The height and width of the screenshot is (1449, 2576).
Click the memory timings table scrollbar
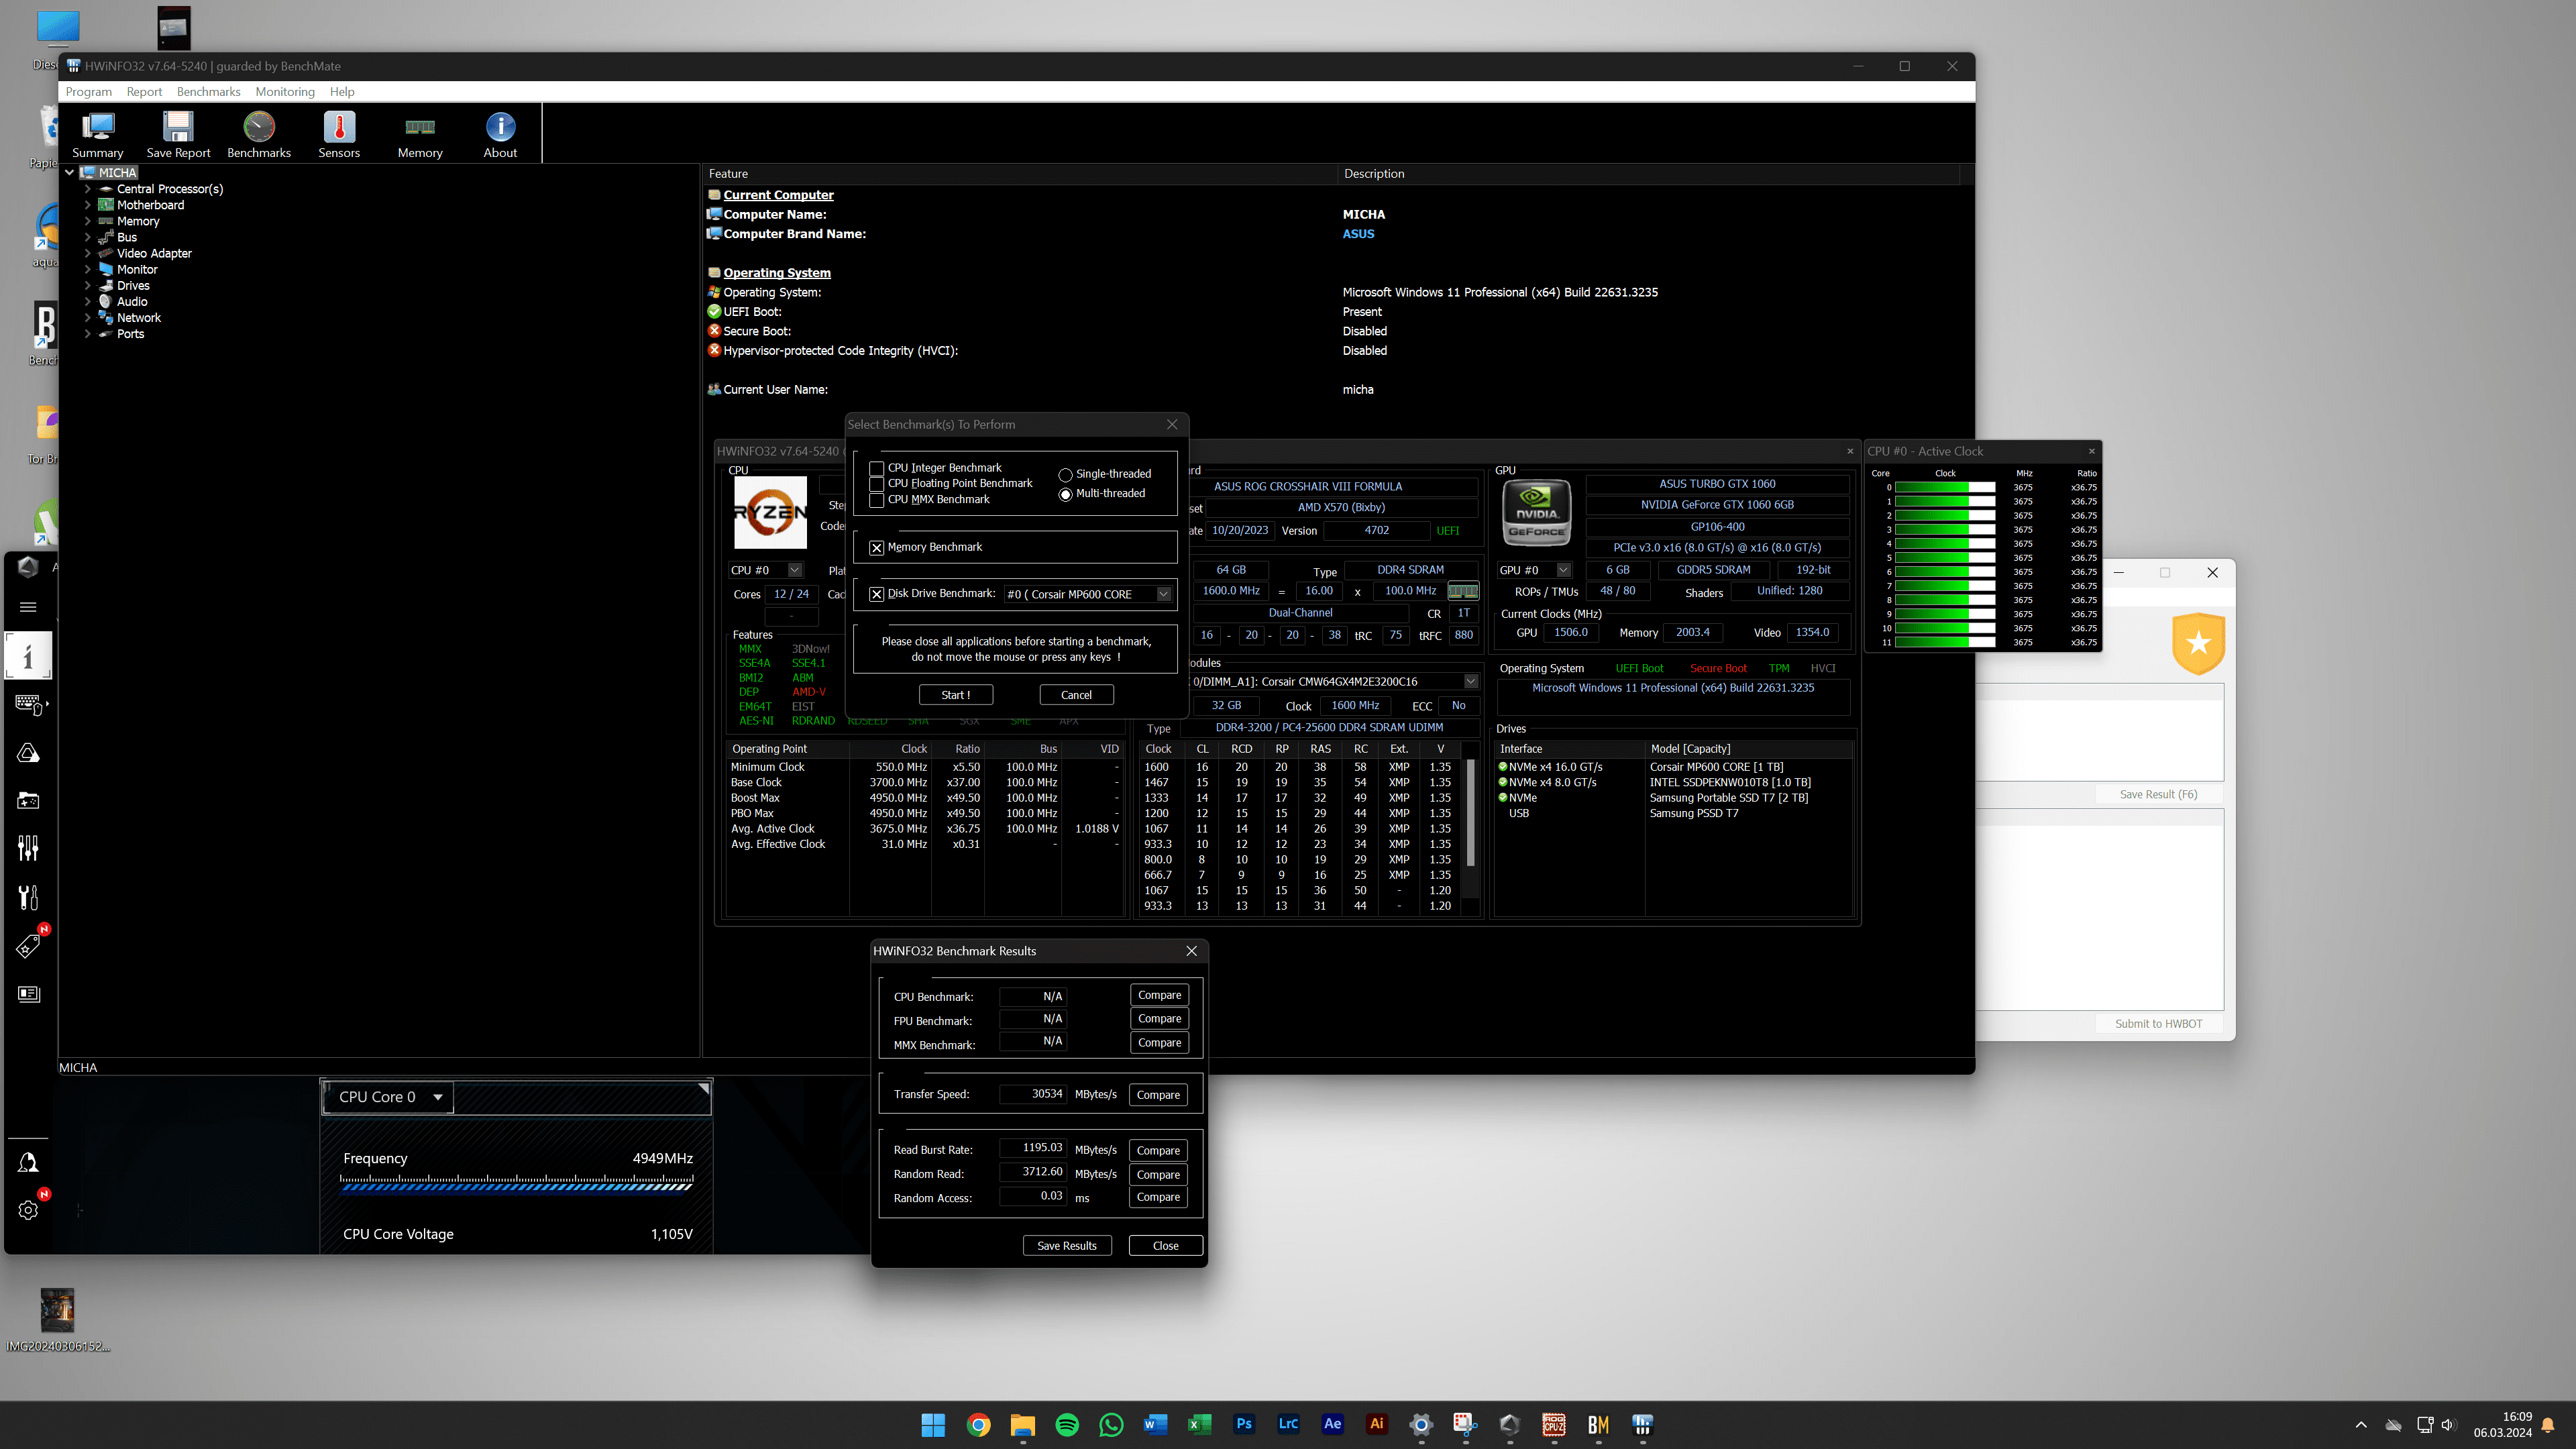(1470, 812)
